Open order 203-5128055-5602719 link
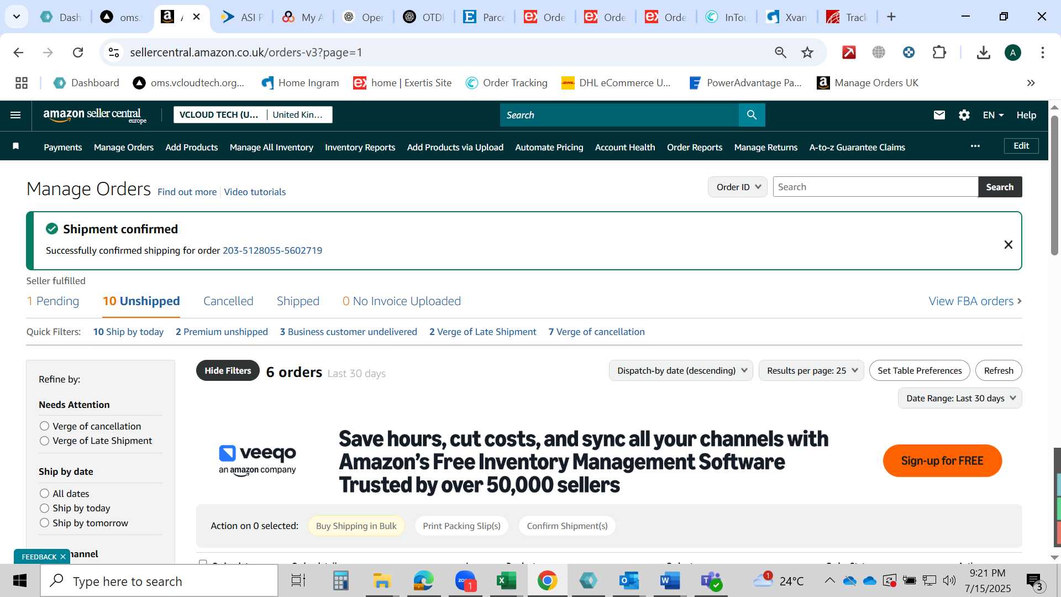The image size is (1061, 597). [272, 250]
